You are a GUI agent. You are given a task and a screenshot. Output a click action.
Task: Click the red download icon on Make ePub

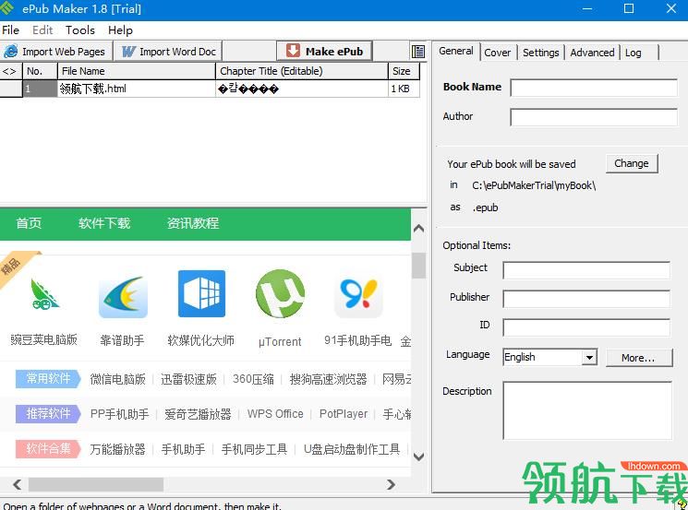[x=293, y=51]
